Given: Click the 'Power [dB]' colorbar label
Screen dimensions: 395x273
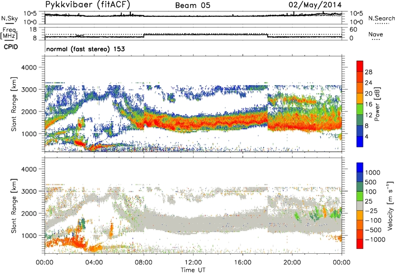Looking at the screenshot, I should point(377,104).
